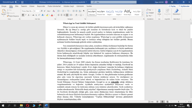Screen dimensions: 192x108
Task: Increase paragraph indent
Action: point(77,11)
